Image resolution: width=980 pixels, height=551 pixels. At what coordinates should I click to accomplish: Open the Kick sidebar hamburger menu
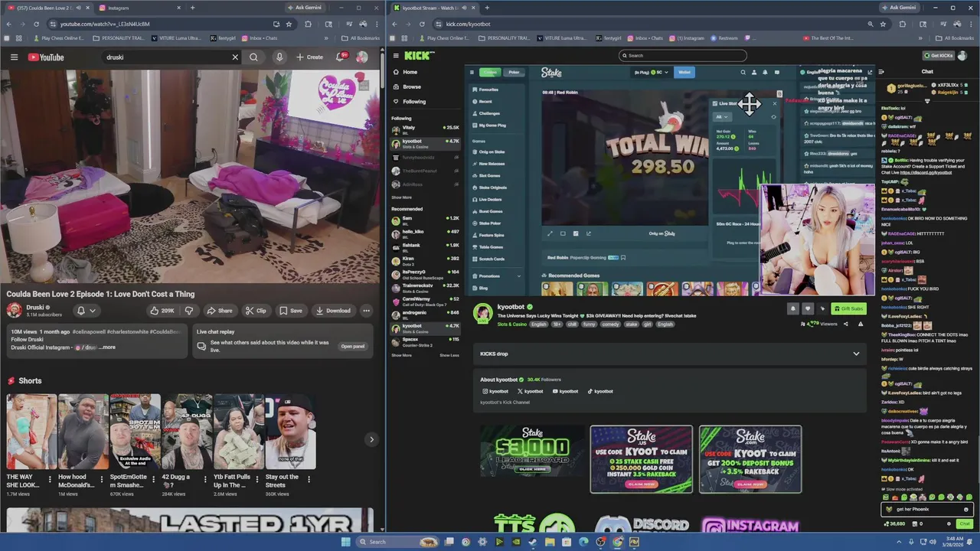[x=396, y=55]
